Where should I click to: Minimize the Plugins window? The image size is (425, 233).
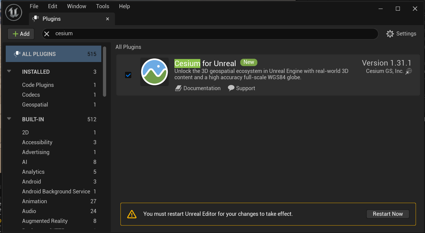381,9
